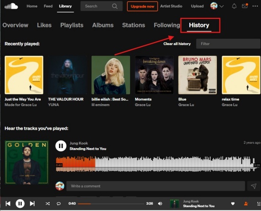The width and height of the screenshot is (261, 211).
Task: Open the notifications bell
Action: [234, 6]
